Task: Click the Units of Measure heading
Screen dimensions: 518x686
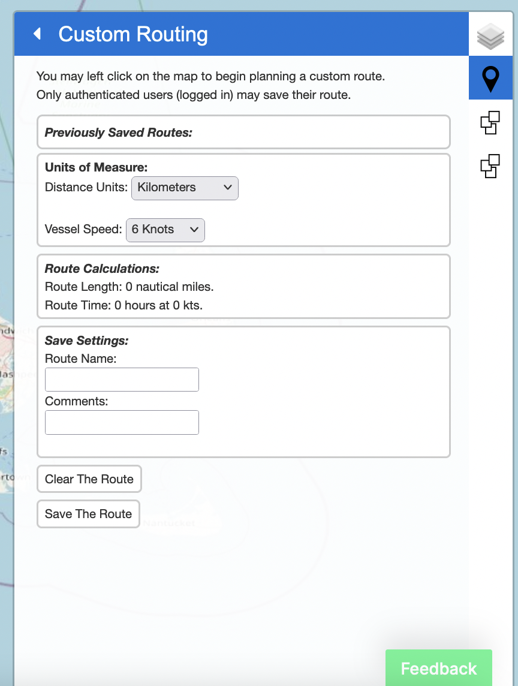Action: (x=96, y=168)
